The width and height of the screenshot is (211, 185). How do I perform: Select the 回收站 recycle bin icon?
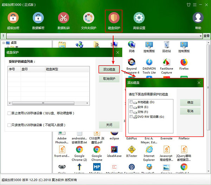coord(166,47)
